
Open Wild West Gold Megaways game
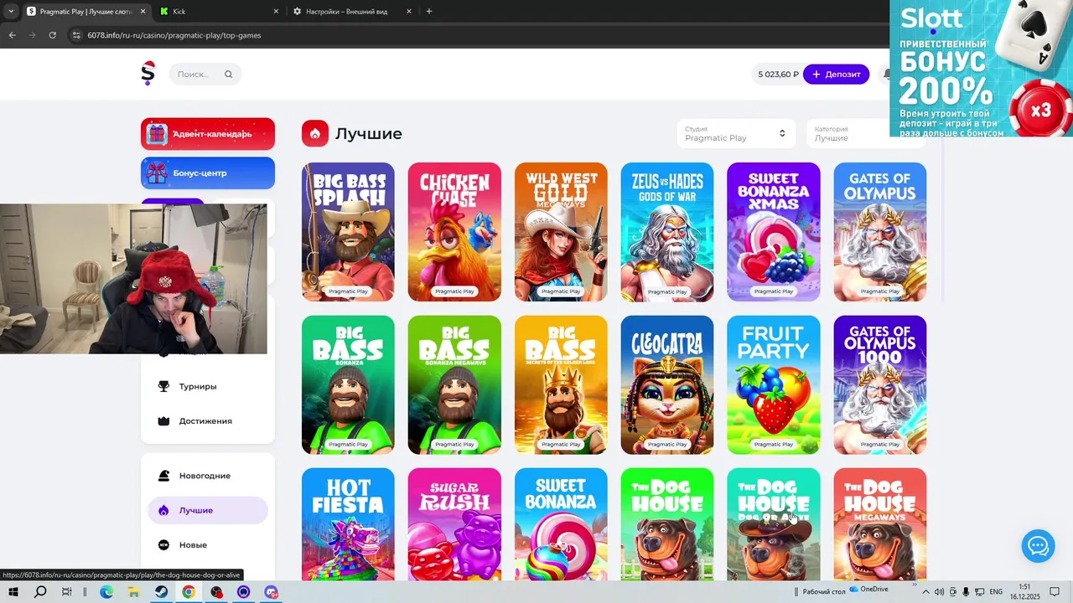[x=561, y=232]
